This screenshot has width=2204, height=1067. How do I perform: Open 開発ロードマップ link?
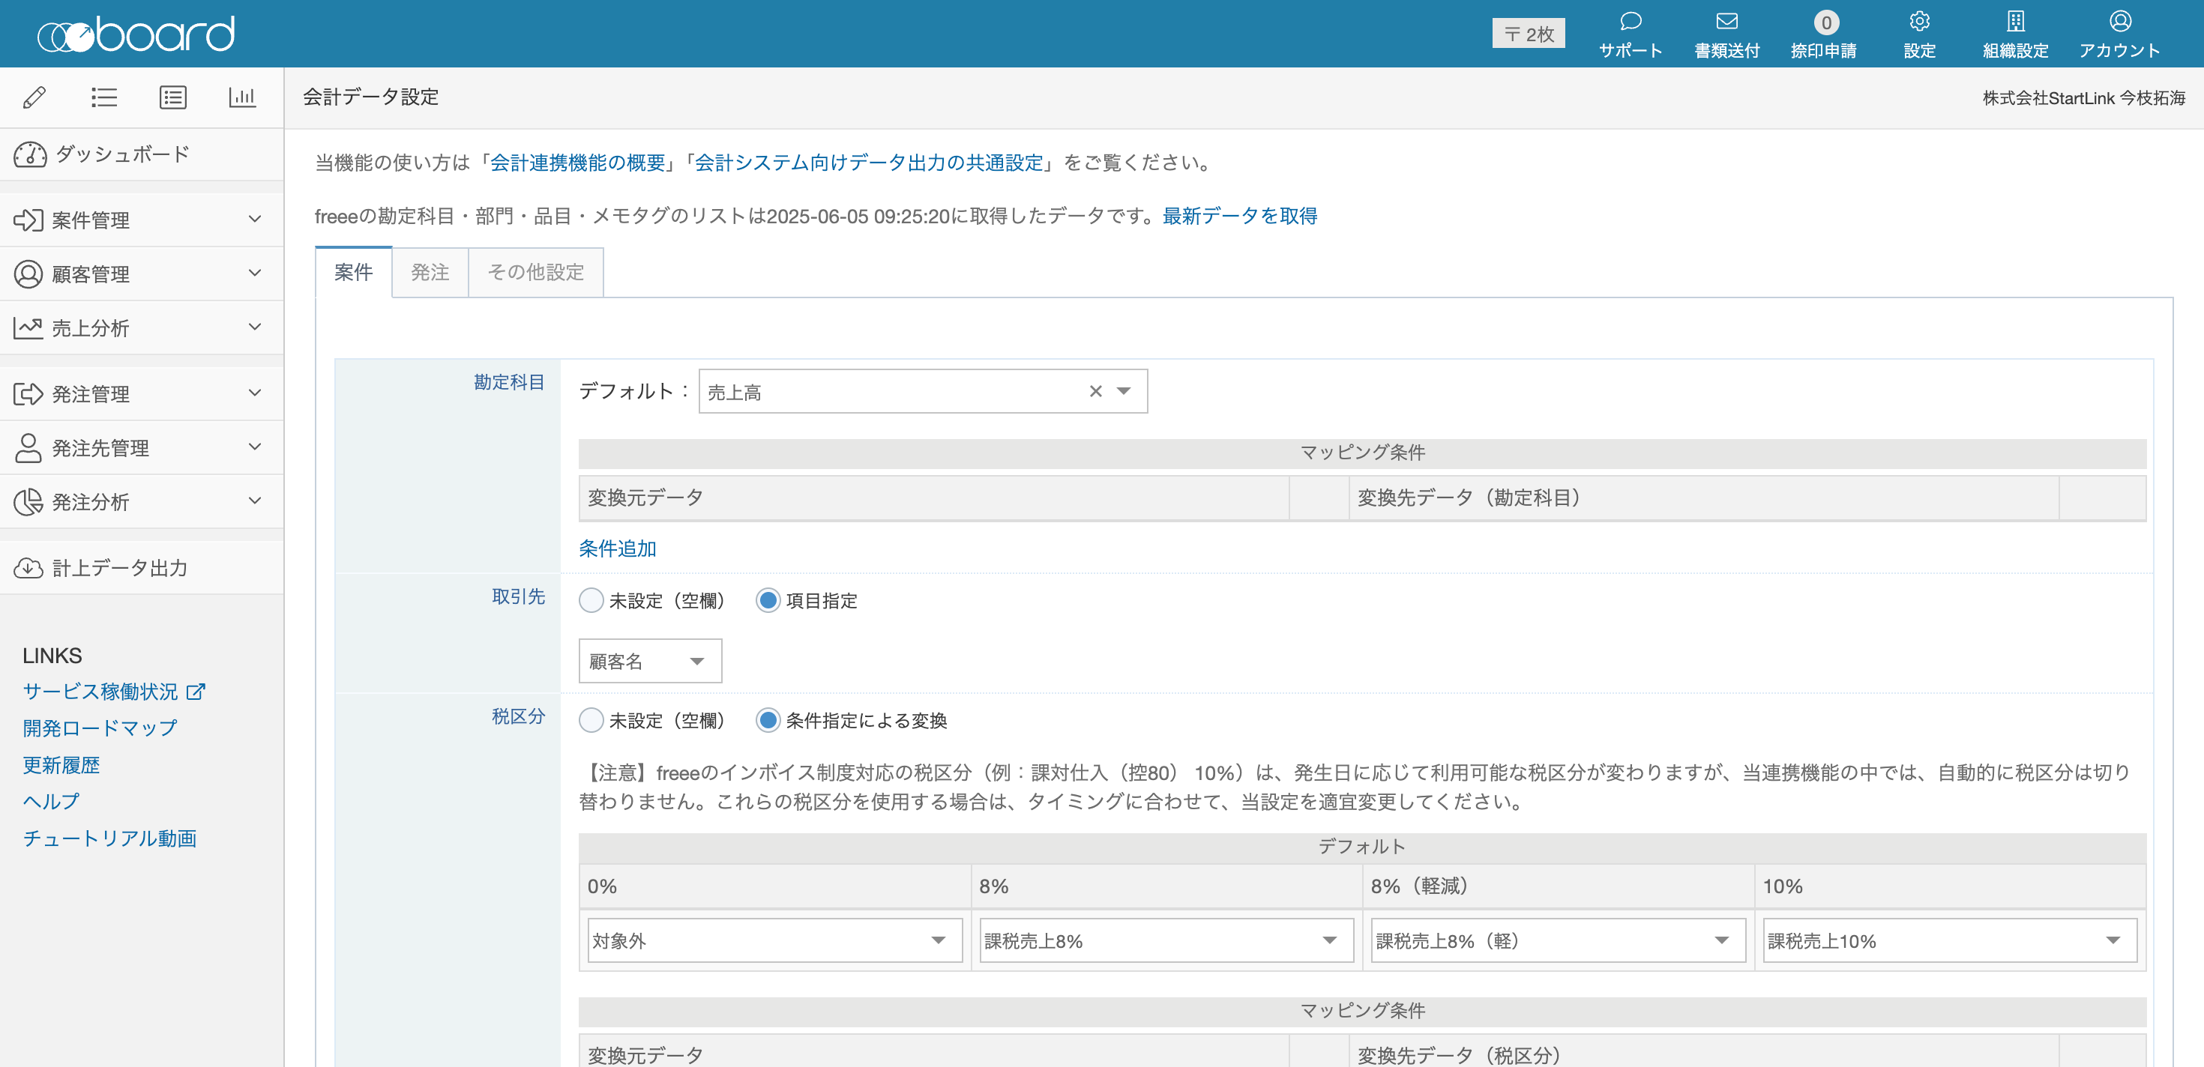pos(100,728)
